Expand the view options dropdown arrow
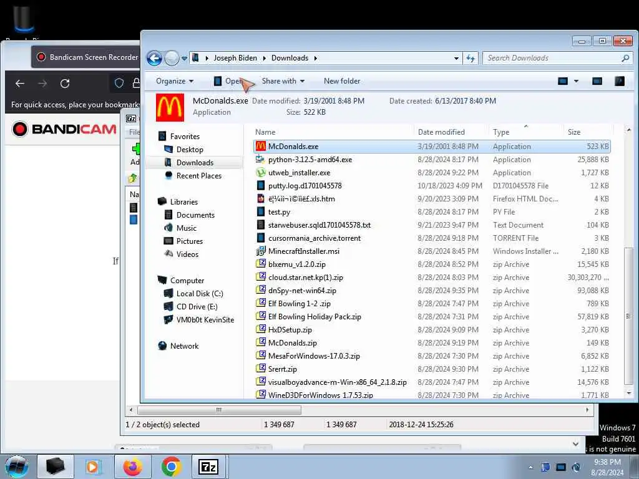This screenshot has height=479, width=639. coord(576,81)
